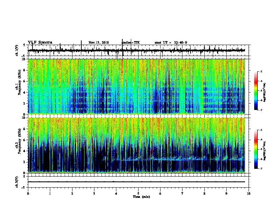
Task: Click the "8" tick on the time axis
Action: click(204, 194)
